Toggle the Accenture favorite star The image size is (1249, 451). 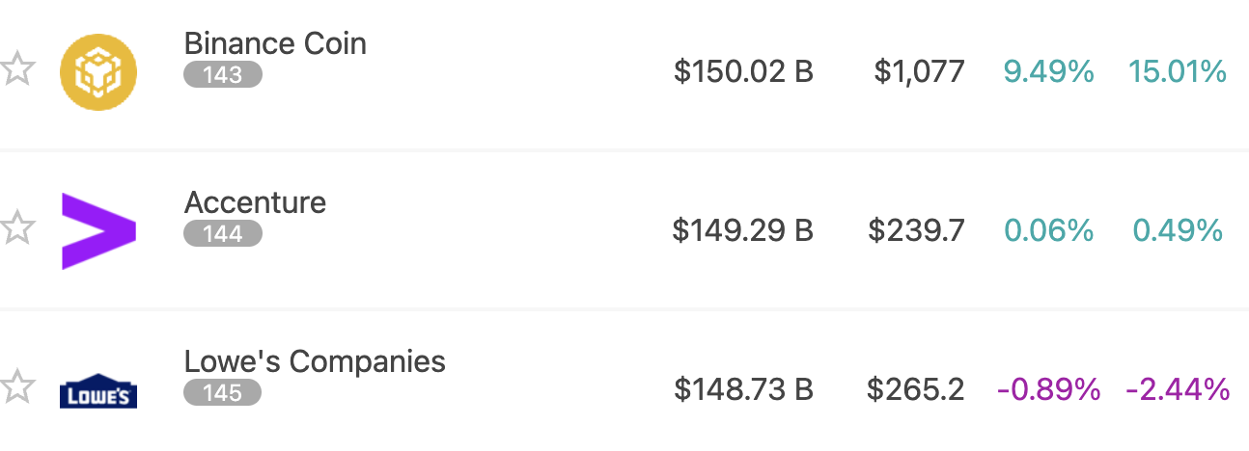(16, 229)
